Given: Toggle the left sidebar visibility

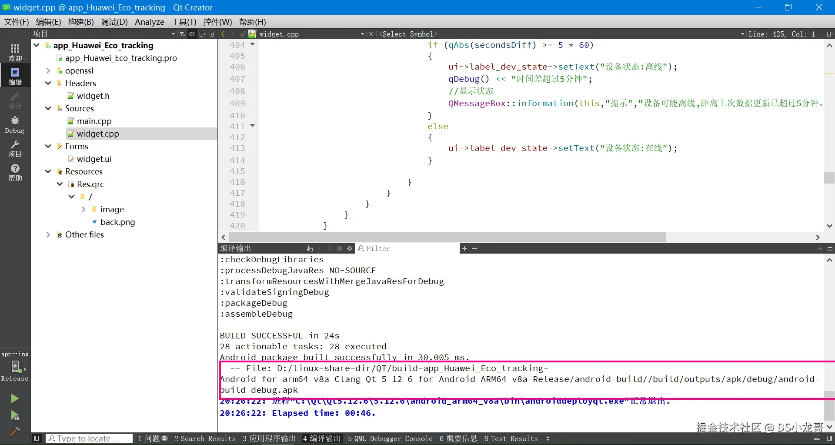Looking at the screenshot, I should click(x=37, y=438).
